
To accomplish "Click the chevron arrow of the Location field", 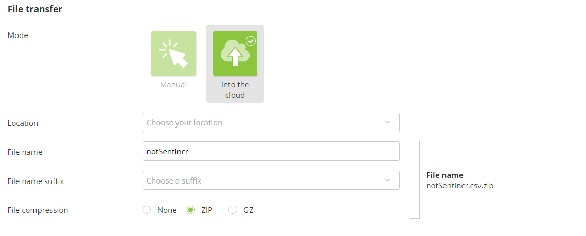I will [x=387, y=122].
